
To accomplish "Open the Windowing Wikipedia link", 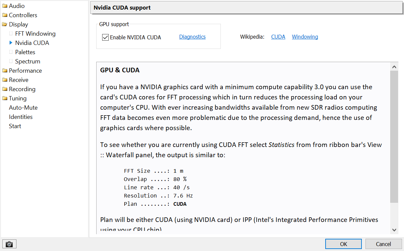I will [x=305, y=37].
